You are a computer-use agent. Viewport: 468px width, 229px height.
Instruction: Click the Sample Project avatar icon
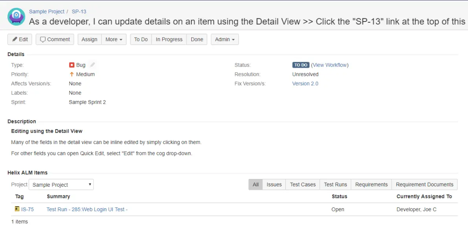16,17
